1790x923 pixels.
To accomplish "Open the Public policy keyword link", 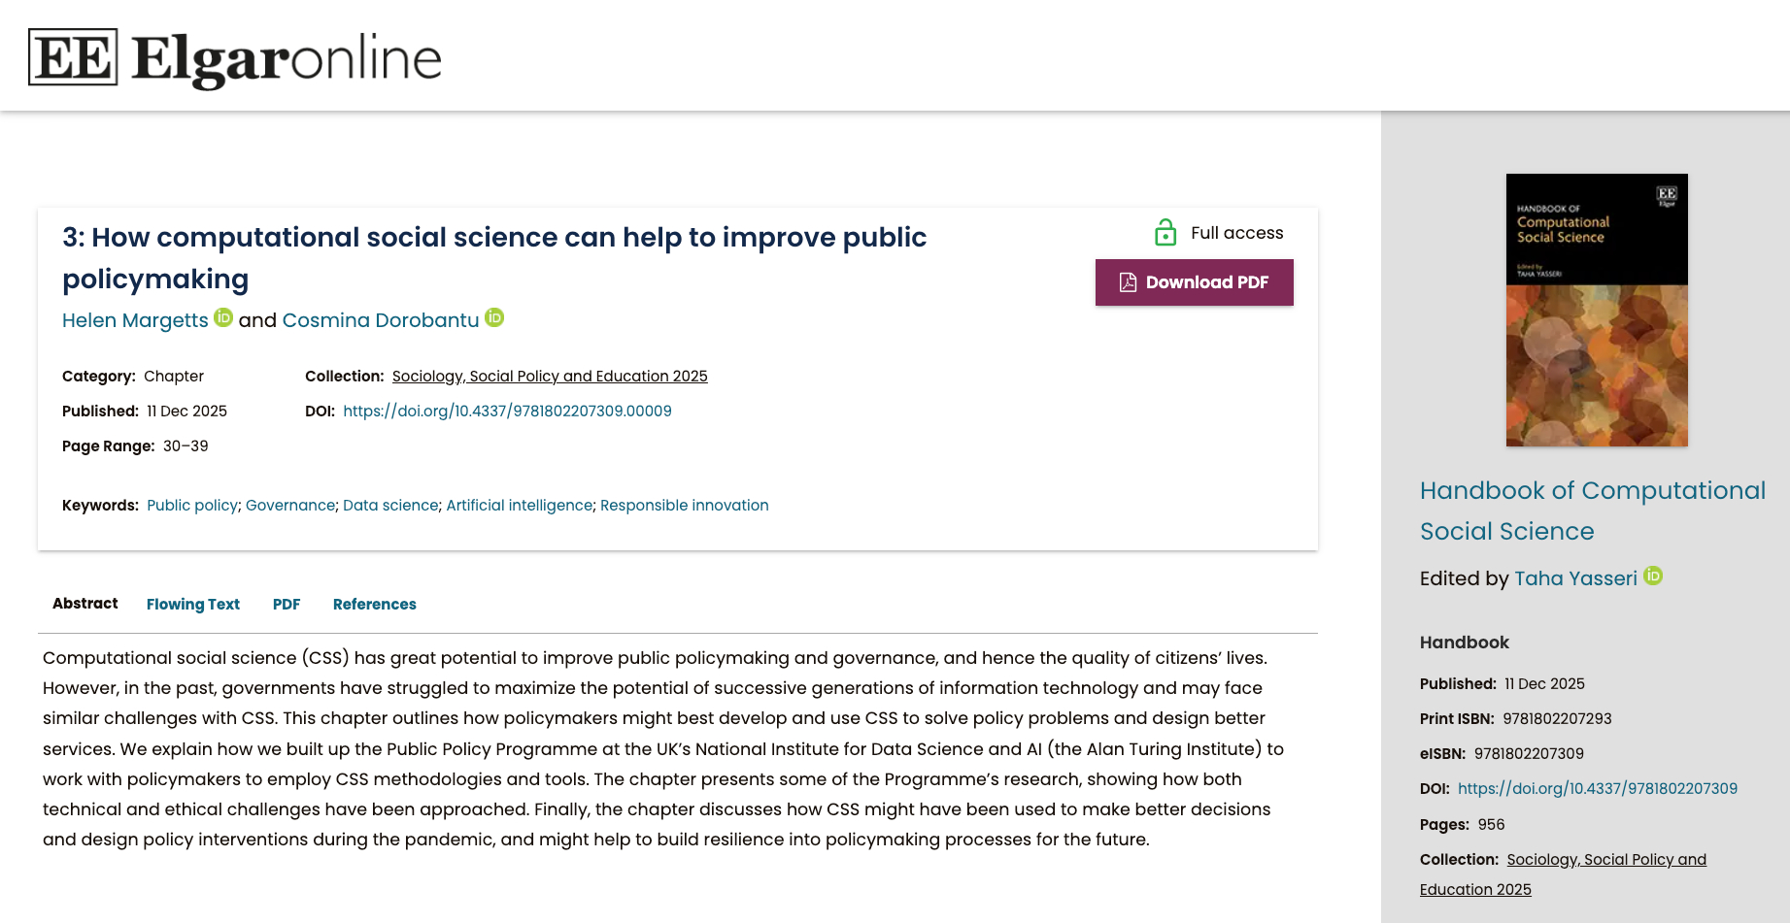I will pyautogui.click(x=192, y=505).
